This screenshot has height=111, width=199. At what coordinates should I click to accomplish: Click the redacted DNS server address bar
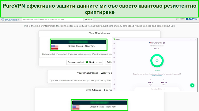point(99,102)
